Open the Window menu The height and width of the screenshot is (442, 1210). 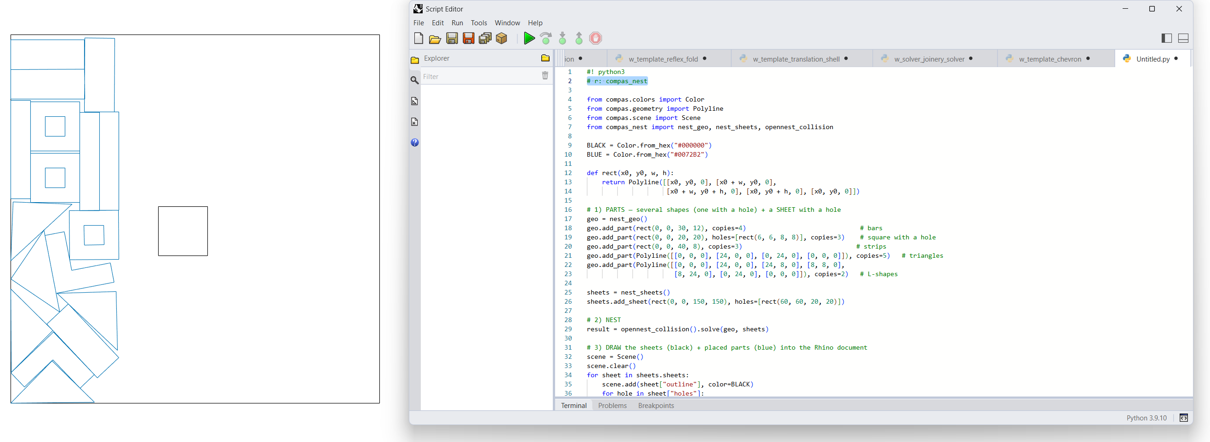507,23
